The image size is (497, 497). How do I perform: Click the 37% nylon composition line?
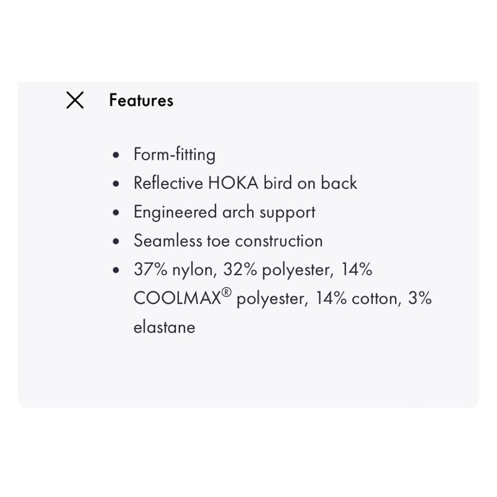pos(175,270)
